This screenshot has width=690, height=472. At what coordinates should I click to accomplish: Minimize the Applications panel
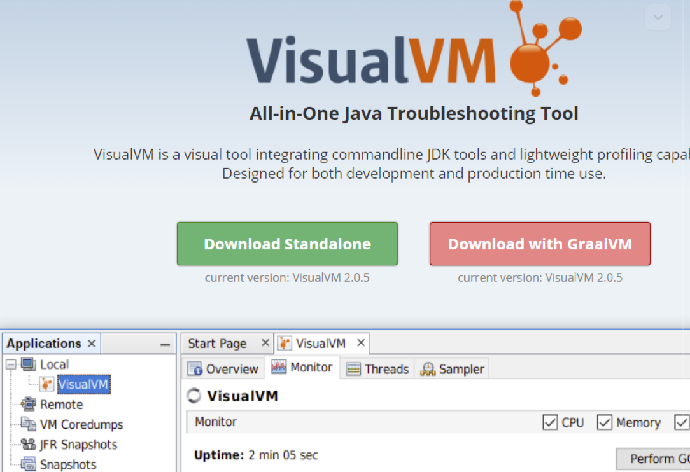[x=165, y=344]
